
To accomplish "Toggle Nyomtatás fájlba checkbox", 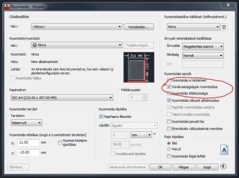I will (13, 78).
